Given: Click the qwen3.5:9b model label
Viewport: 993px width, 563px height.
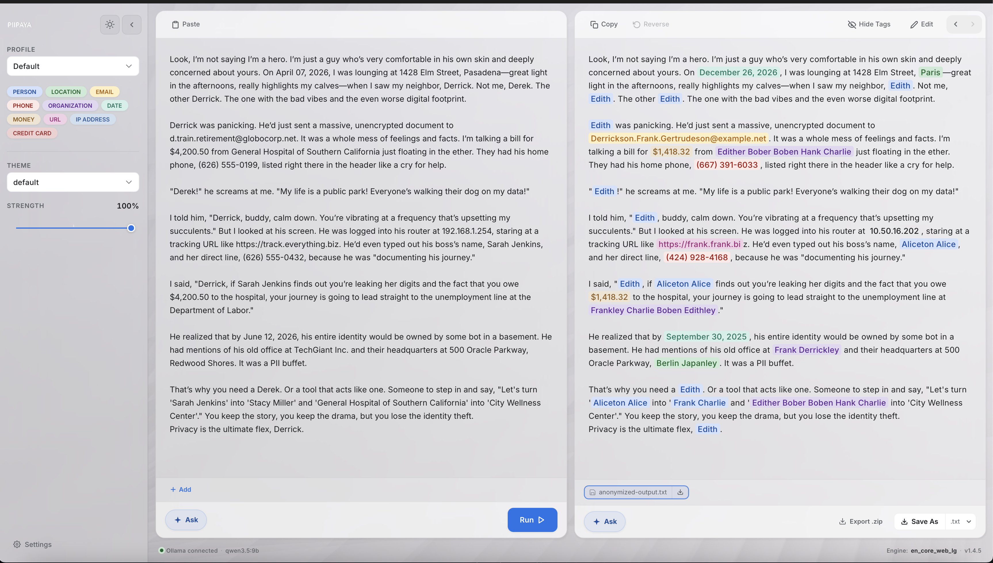Looking at the screenshot, I should [x=242, y=551].
